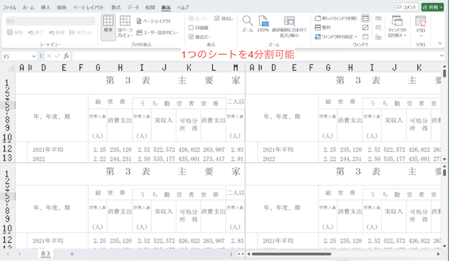Image resolution: width=449 pixels, height=261 pixels.
Task: Select column G header in upper-right pane
Action: 328,67
